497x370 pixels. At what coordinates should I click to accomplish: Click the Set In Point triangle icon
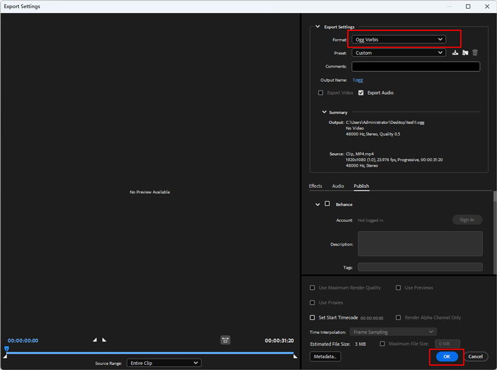tap(95, 340)
